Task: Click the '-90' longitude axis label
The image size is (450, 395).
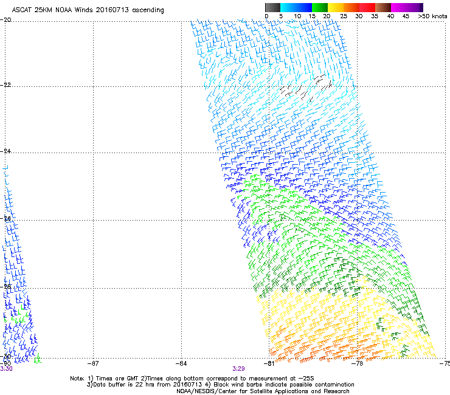Action: coord(5,363)
